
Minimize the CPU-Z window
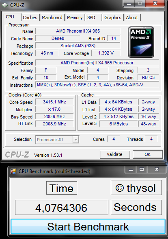129,4
